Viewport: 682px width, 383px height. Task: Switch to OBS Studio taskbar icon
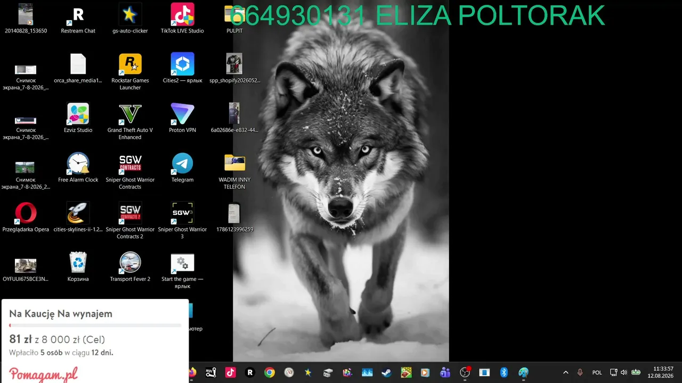tap(465, 372)
